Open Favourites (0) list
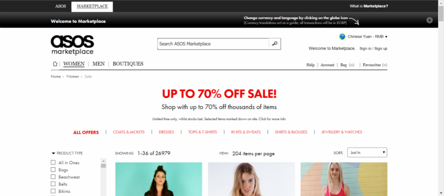 375,65
